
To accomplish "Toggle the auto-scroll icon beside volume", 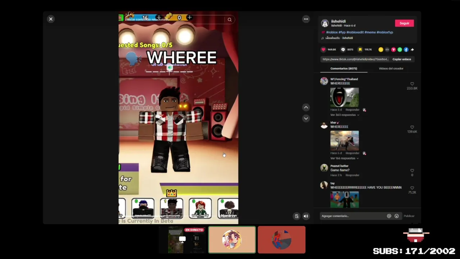I will coord(297,216).
